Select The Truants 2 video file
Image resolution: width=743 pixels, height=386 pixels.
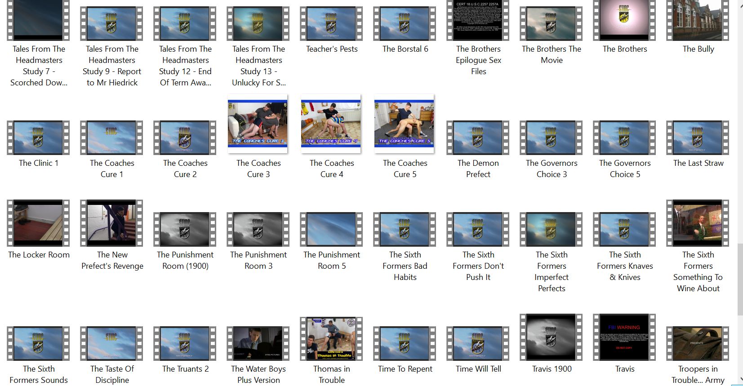pos(185,344)
